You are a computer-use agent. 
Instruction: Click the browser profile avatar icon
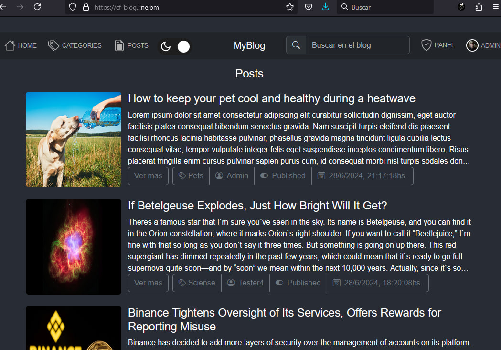click(x=461, y=7)
